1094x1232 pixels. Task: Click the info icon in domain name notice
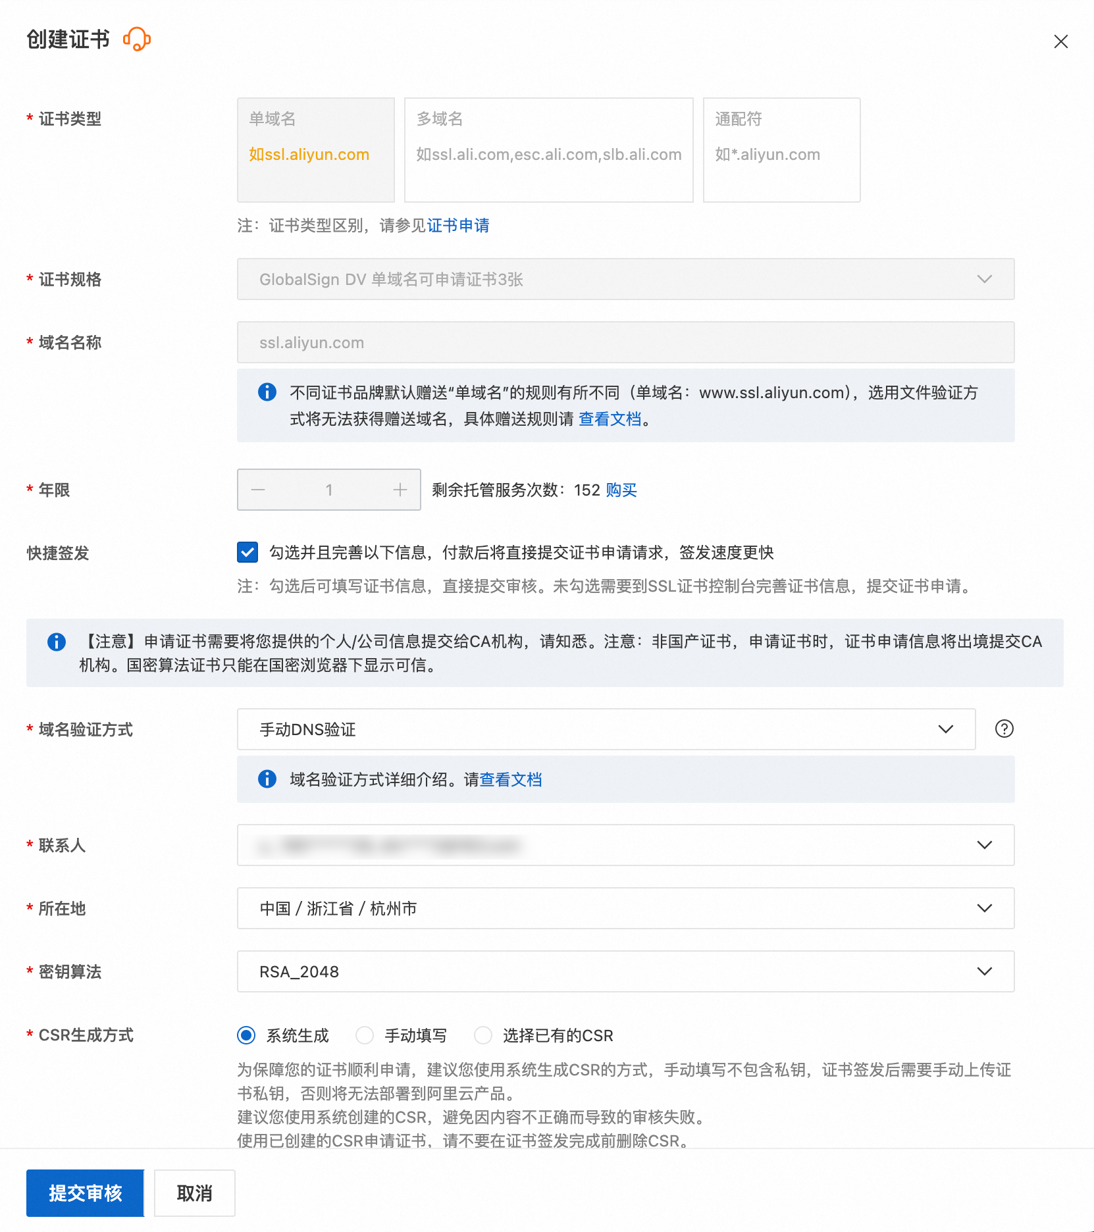click(267, 392)
